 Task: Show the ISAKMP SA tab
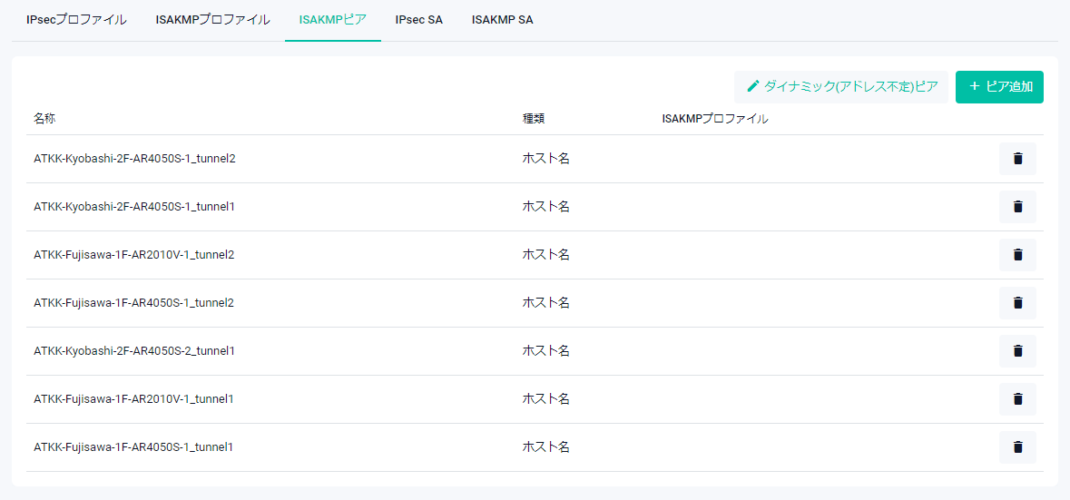(x=502, y=20)
